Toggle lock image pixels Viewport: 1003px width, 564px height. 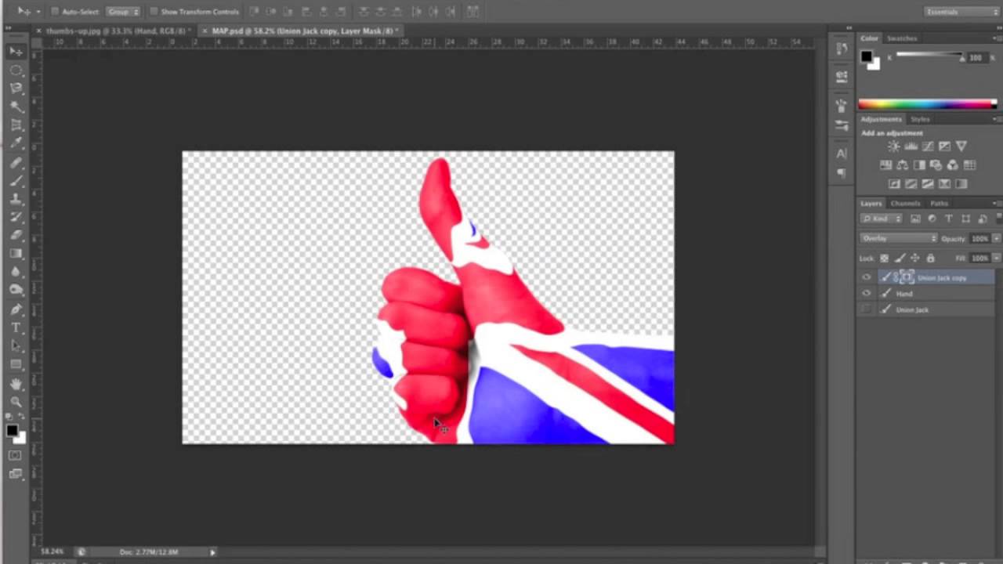[x=900, y=258]
